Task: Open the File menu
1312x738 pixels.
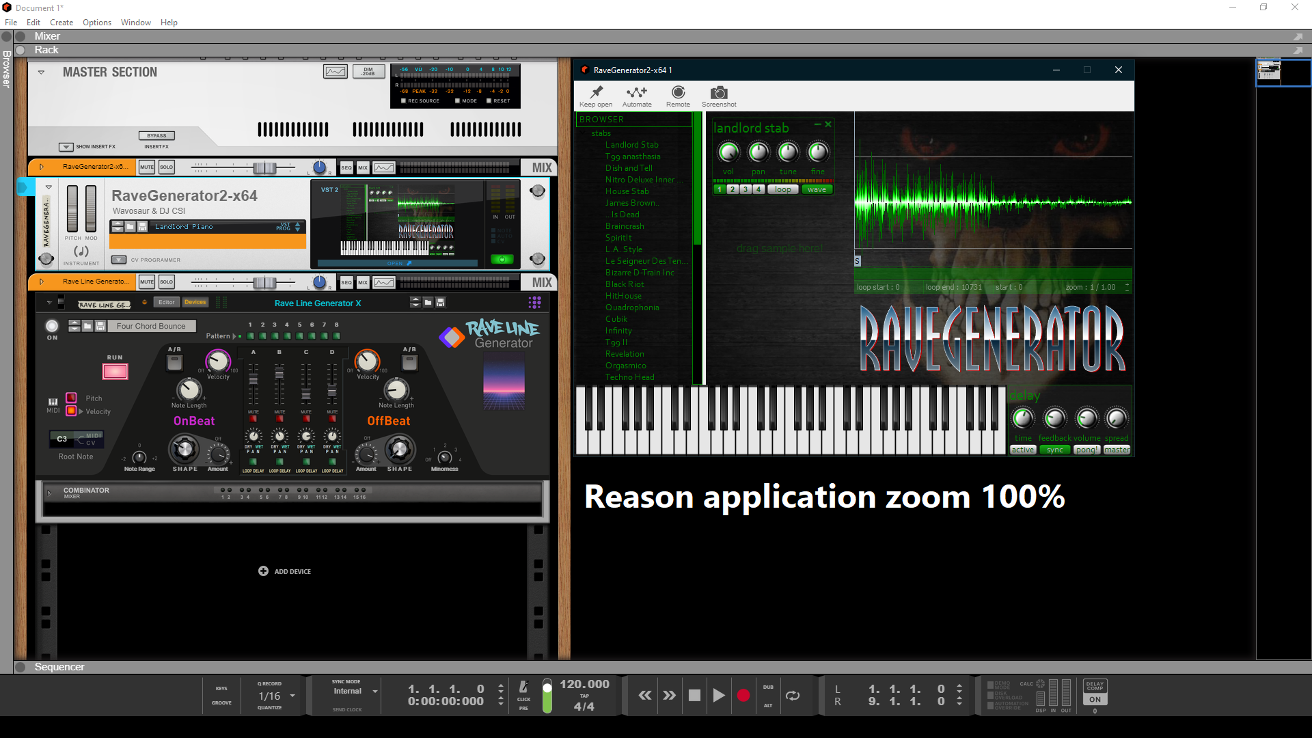Action: pos(11,23)
